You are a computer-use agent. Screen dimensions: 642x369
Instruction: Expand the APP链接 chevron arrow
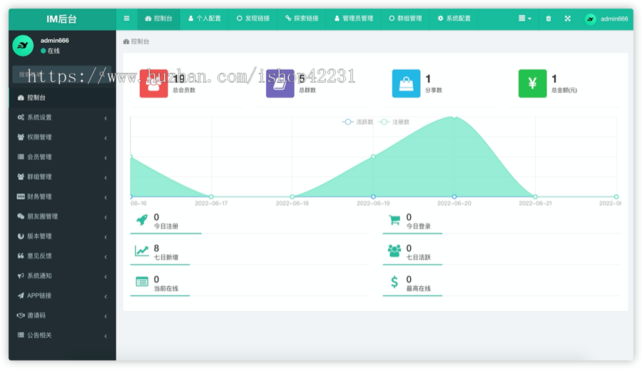coord(106,296)
